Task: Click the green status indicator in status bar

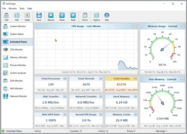Action: click(x=3, y=131)
